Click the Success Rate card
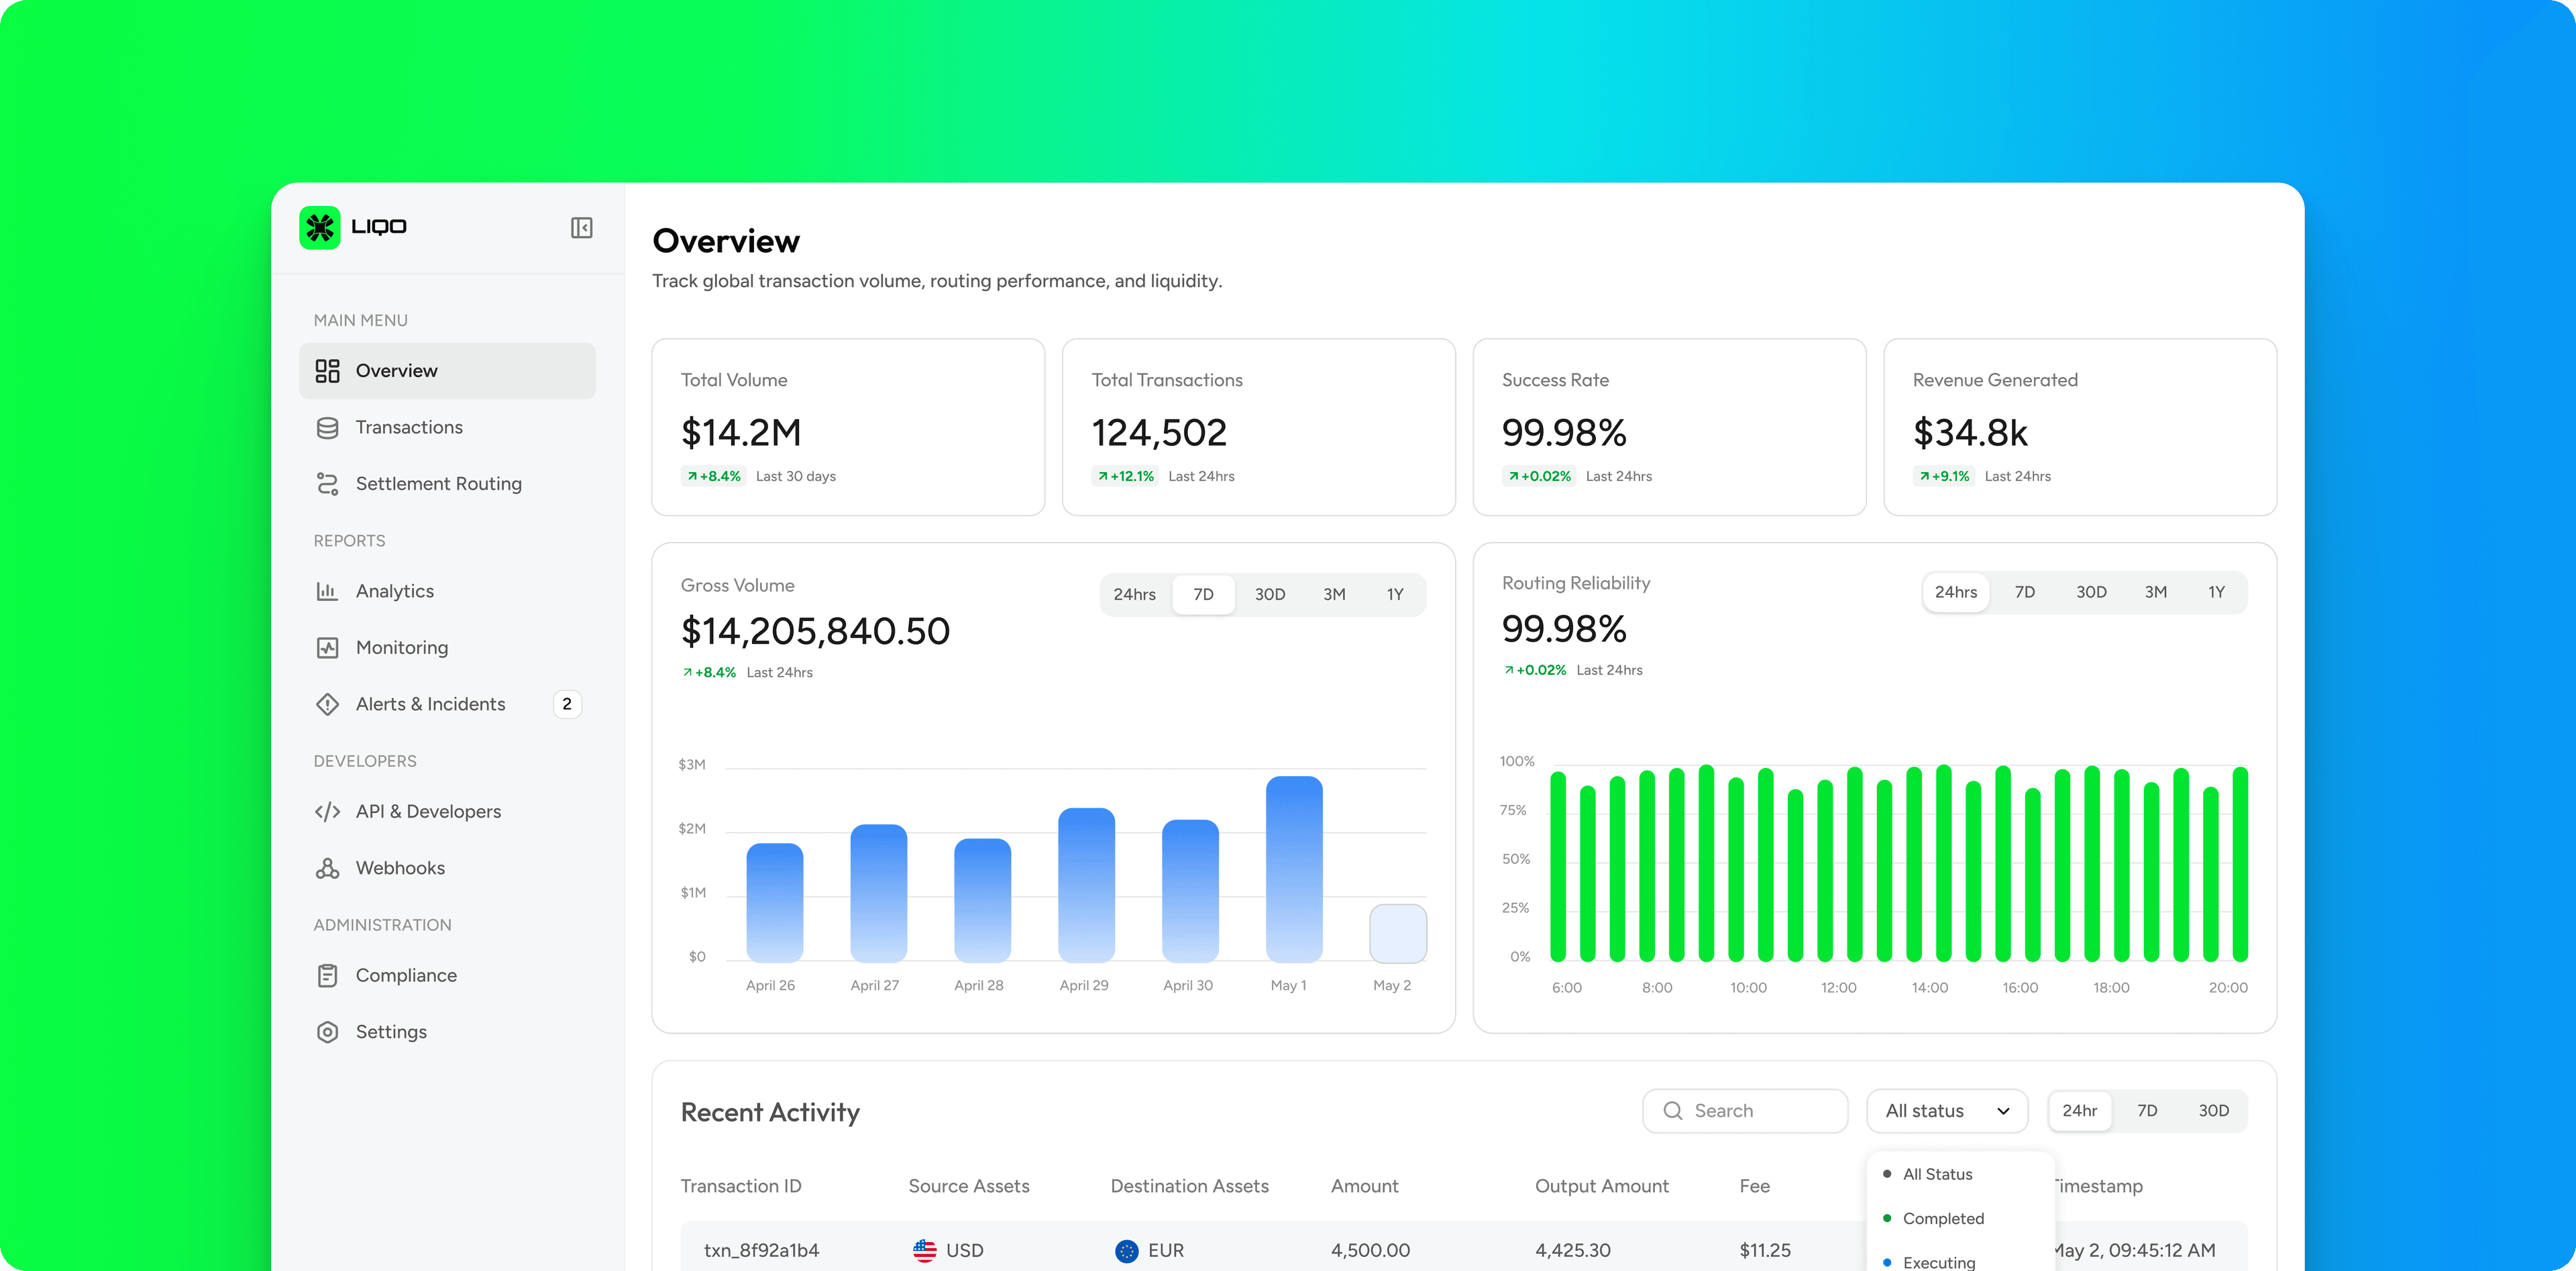2576x1271 pixels. pos(1669,427)
